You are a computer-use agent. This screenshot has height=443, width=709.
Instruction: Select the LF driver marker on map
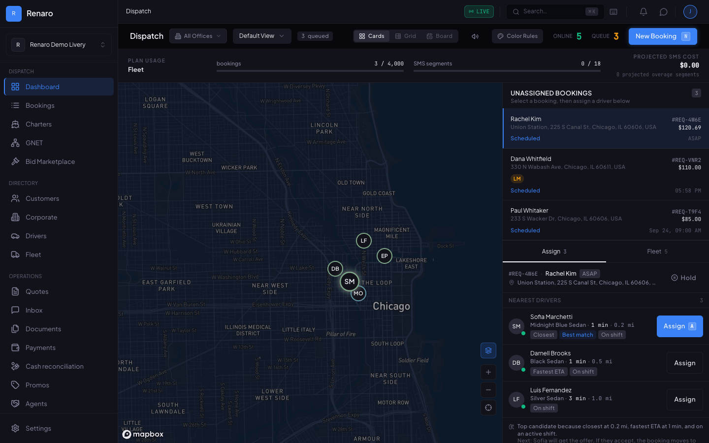pos(364,241)
